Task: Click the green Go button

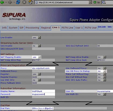Action: 97,2
